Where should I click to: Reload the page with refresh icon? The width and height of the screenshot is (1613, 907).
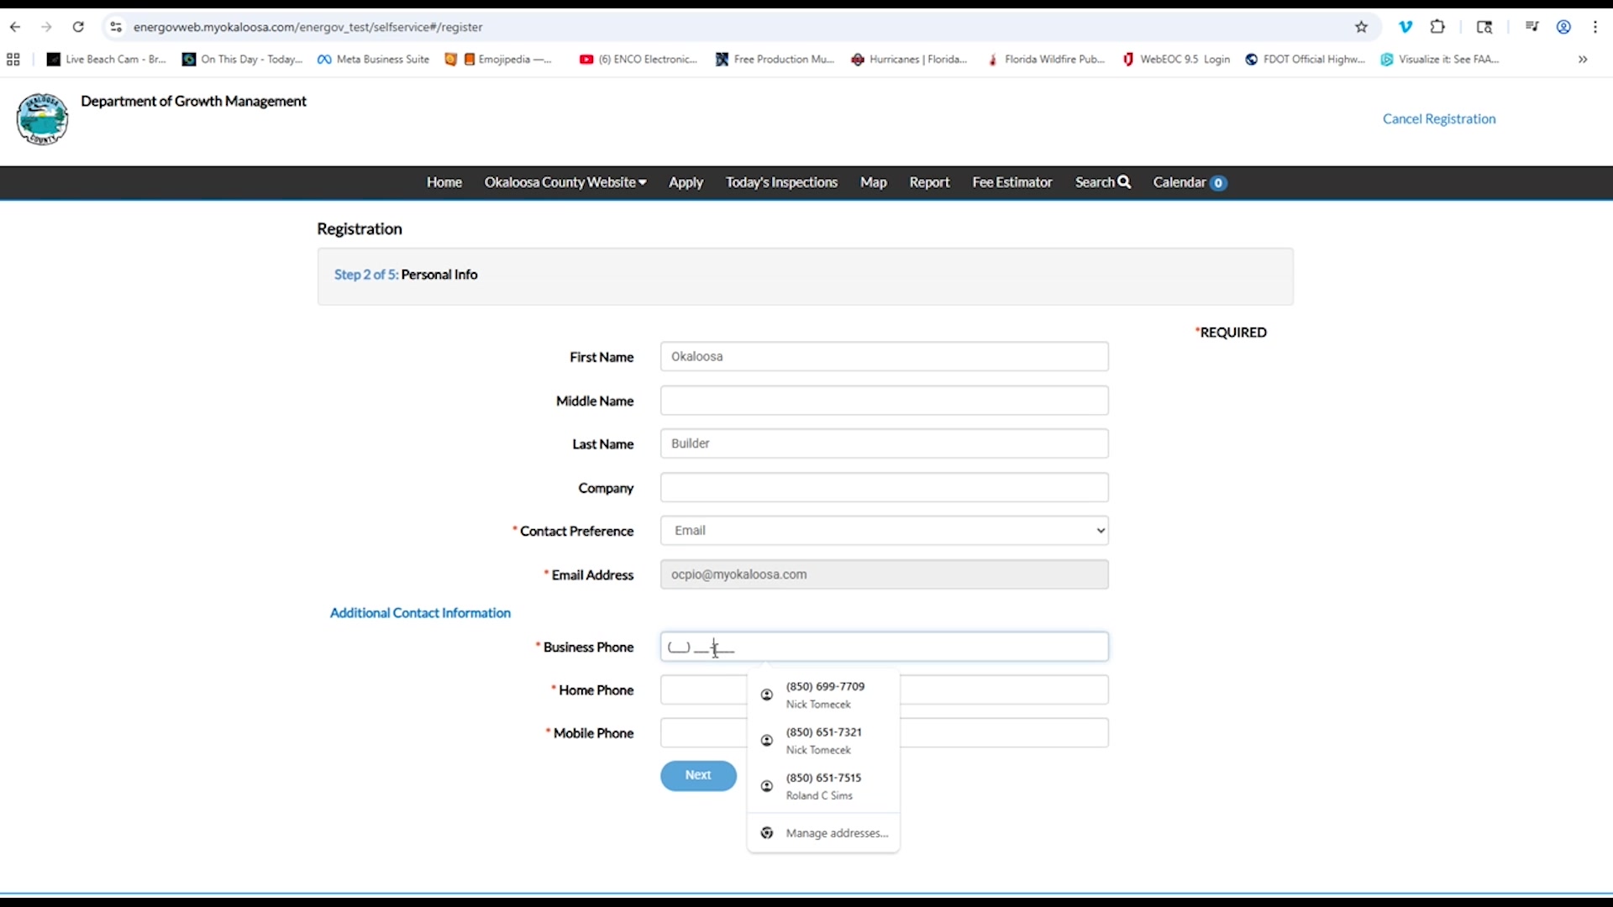tap(78, 27)
